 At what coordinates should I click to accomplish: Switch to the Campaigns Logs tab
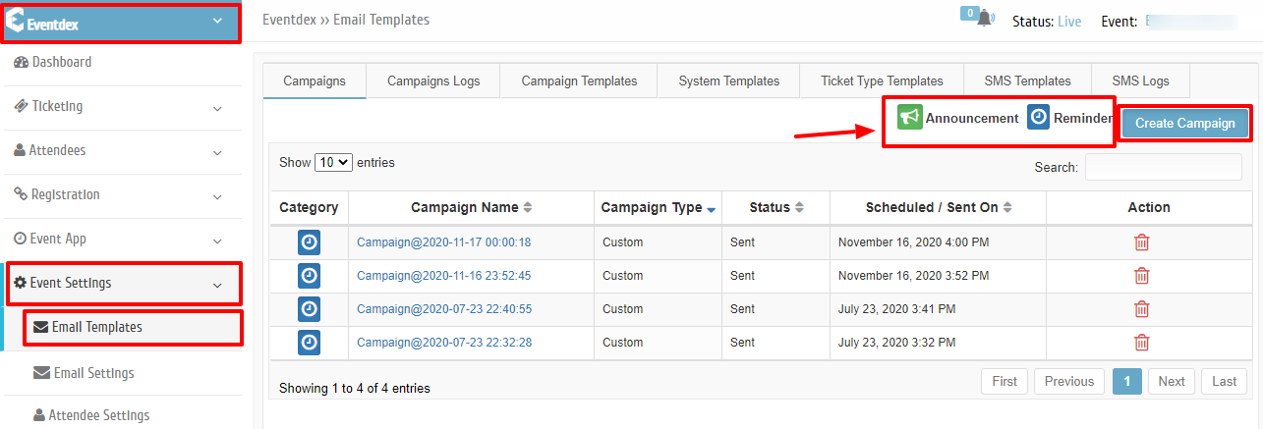click(x=433, y=80)
